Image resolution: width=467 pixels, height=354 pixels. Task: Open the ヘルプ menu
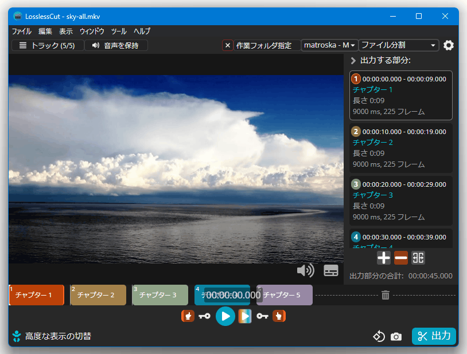click(x=142, y=32)
